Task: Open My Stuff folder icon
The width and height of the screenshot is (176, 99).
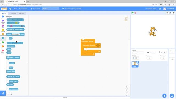Action: pyautogui.click(x=160, y=9)
